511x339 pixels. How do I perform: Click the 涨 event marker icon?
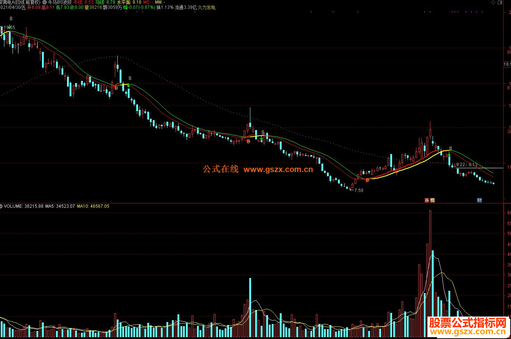(x=427, y=200)
